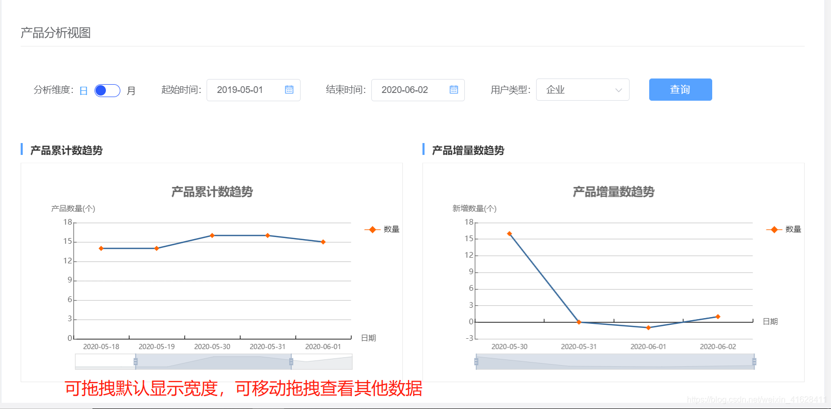831x409 pixels.
Task: Click 2020-05-18 data point in cumulative chart
Action: [x=101, y=248]
